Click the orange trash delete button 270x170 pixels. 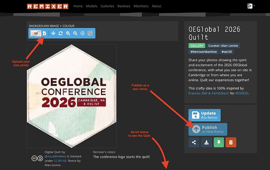pos(231,143)
